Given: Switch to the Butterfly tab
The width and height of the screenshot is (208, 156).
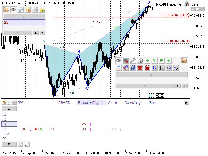Looking at the screenshot, I should (91, 103).
